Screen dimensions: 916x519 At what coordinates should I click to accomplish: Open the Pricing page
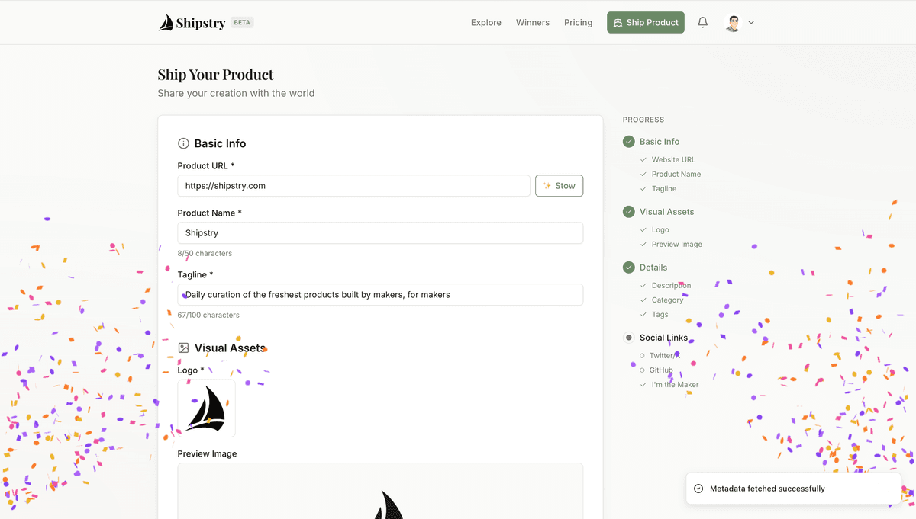pos(578,23)
